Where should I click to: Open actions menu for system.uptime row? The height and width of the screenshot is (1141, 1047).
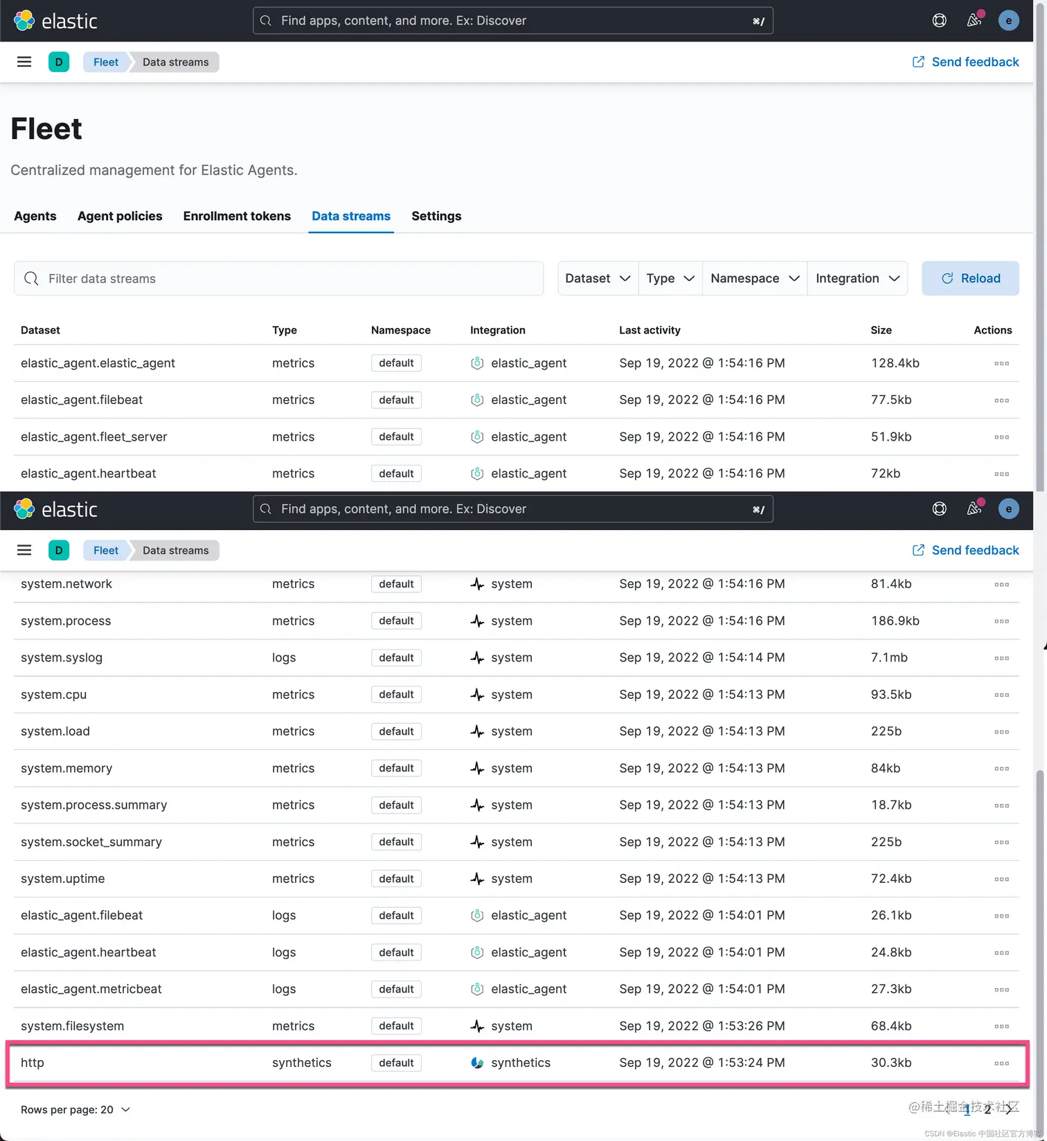click(1001, 879)
